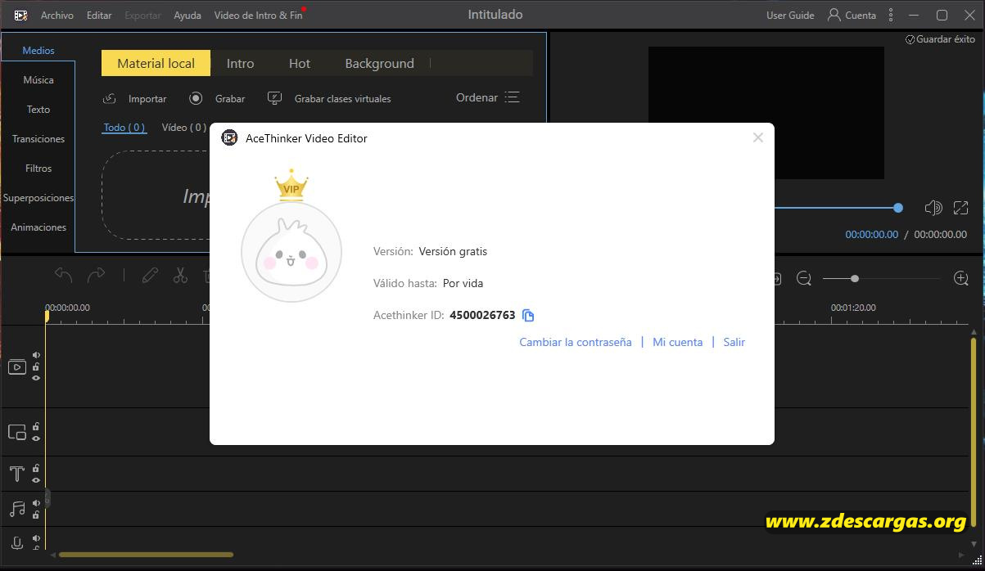
Task: Click the VIP crown badge on the avatar
Action: (291, 186)
